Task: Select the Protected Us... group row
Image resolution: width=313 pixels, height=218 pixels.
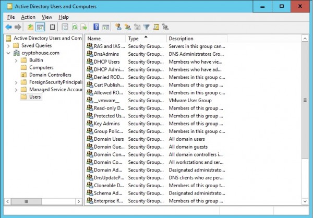Action: (156, 116)
